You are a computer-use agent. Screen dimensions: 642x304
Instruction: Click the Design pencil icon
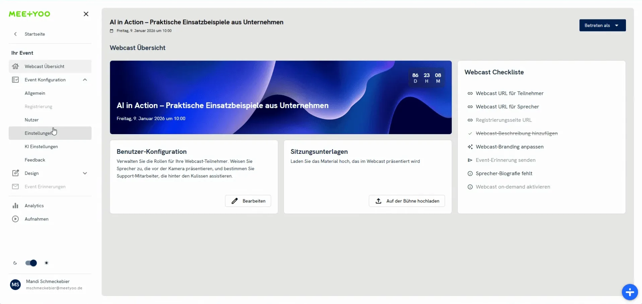pyautogui.click(x=15, y=173)
